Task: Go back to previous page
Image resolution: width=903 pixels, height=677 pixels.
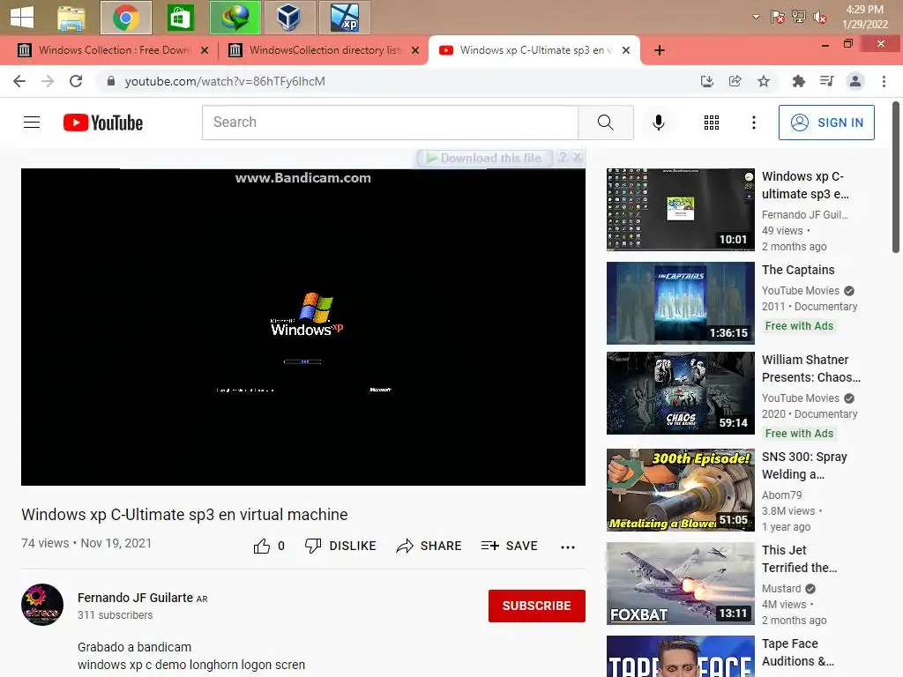Action: tap(19, 81)
